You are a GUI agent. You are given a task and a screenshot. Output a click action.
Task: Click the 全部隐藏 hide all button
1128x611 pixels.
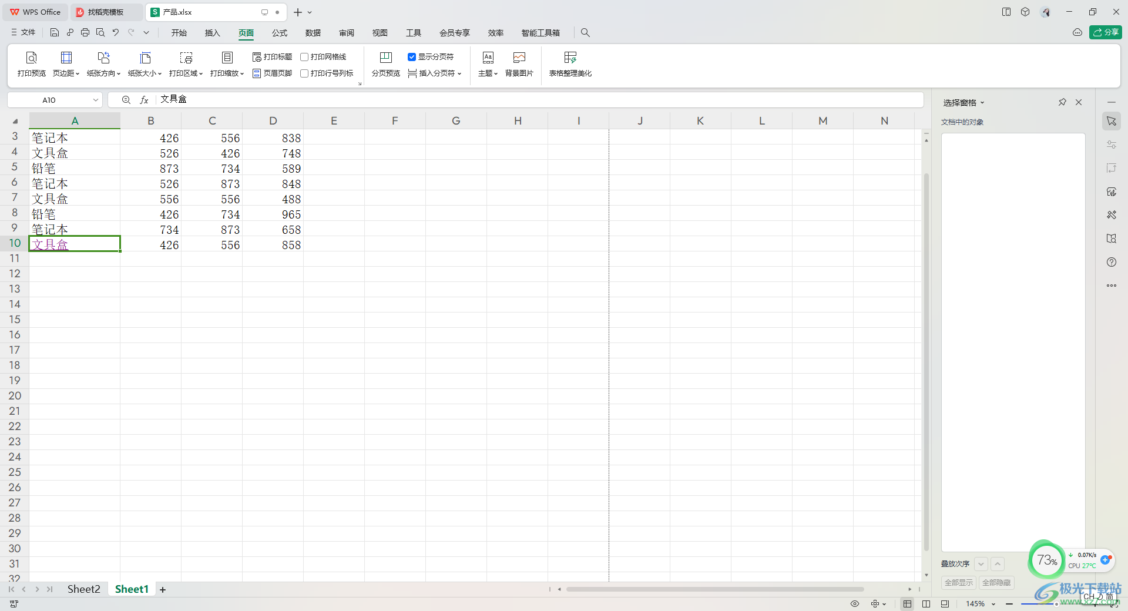[x=996, y=583]
